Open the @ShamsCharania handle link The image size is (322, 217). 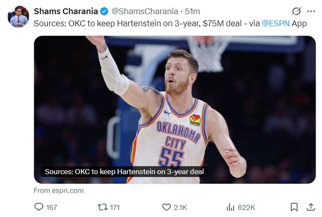point(145,11)
